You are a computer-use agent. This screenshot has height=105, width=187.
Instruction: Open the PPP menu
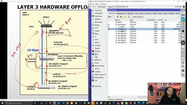pos(96,28)
